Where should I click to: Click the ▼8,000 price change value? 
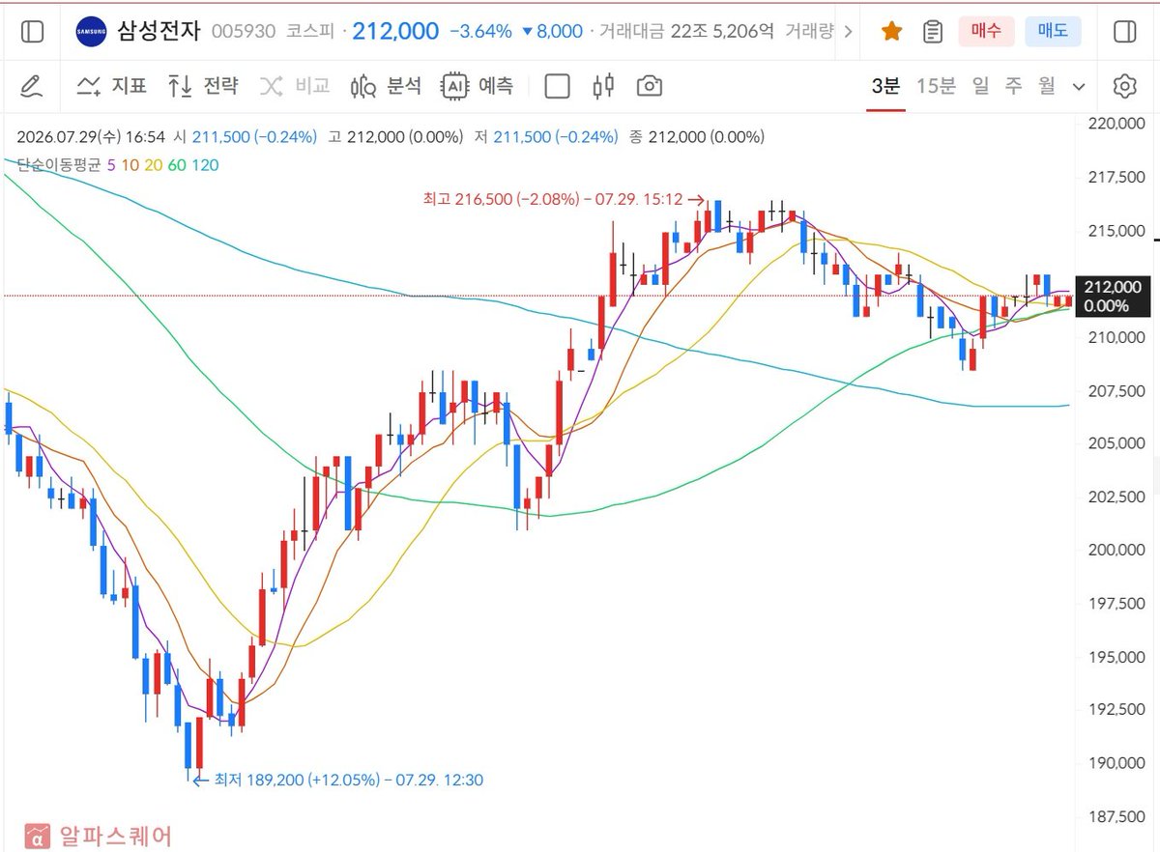552,32
